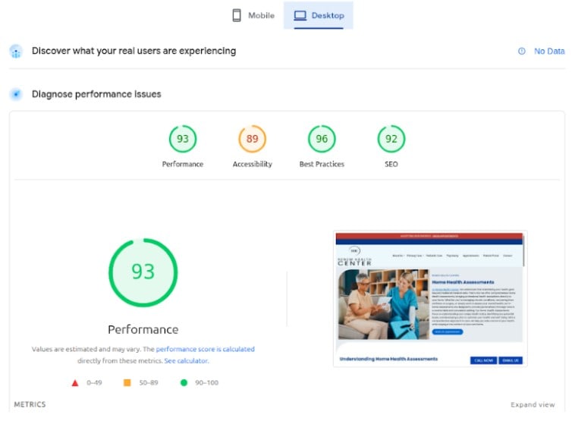The height and width of the screenshot is (421, 575).
Task: Switch to the Mobile tab
Action: point(253,15)
